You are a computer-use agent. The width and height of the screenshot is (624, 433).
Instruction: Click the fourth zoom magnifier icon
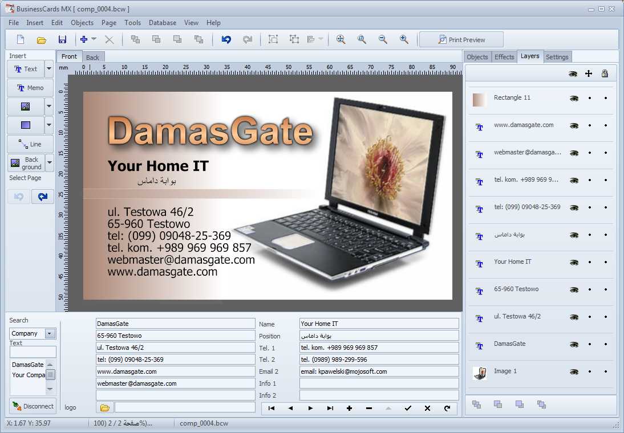pos(404,39)
